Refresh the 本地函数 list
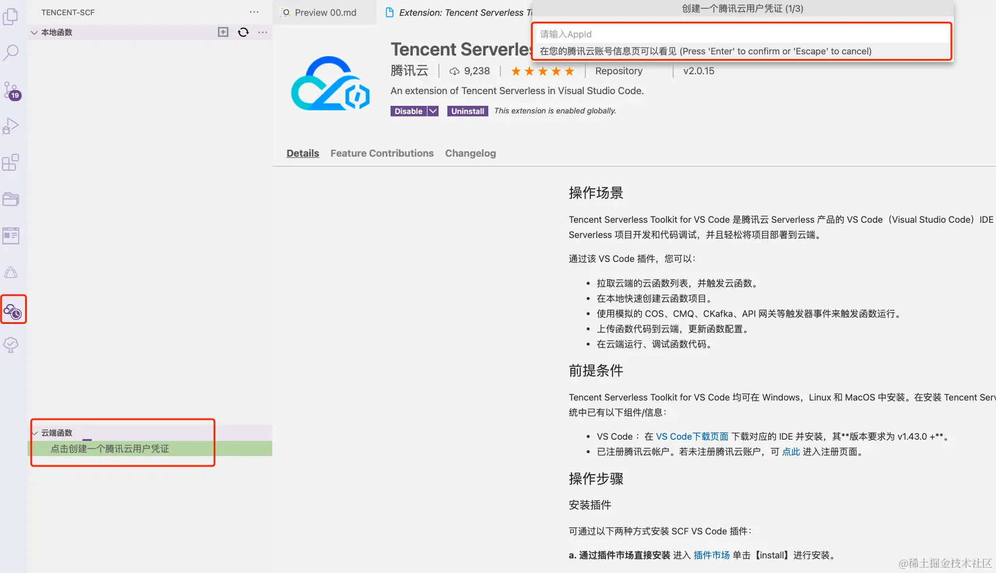This screenshot has width=996, height=573. click(244, 32)
